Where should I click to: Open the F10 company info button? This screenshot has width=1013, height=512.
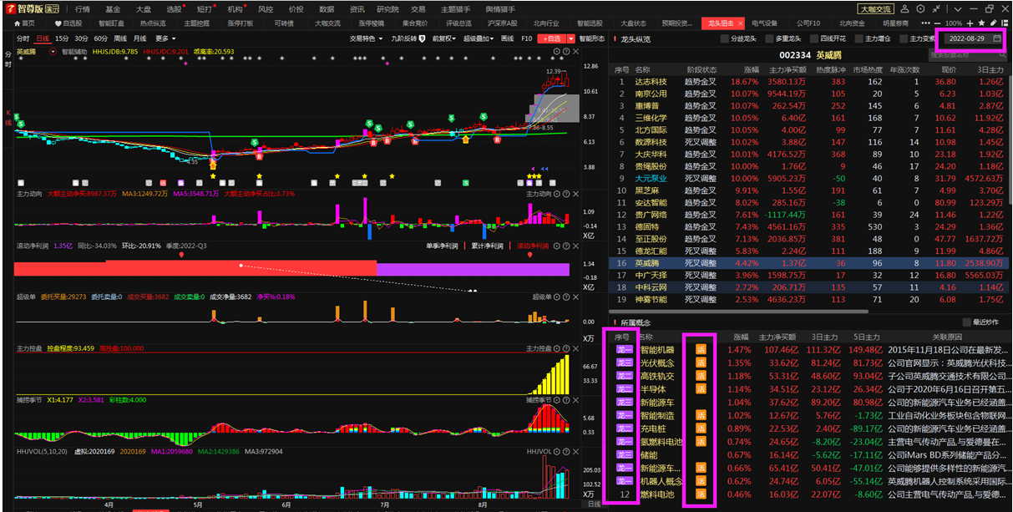tap(526, 38)
